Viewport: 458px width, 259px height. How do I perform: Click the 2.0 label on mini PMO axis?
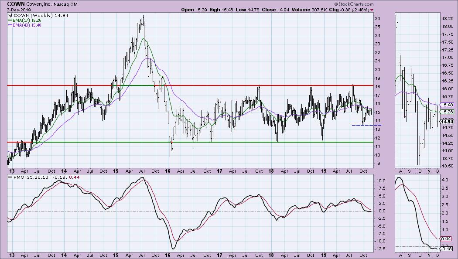(x=445, y=214)
